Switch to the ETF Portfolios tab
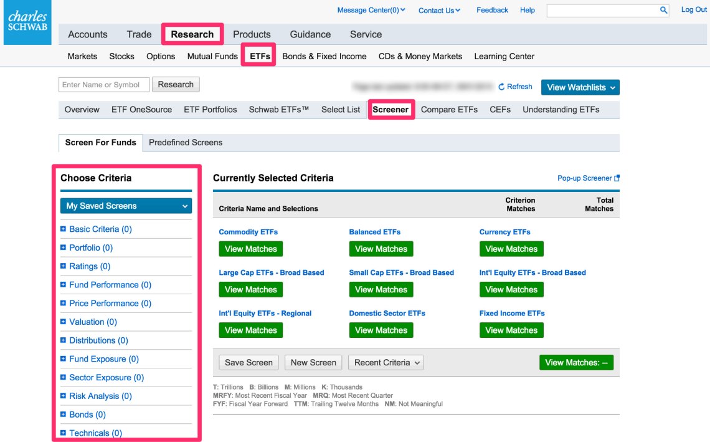Screen dimensions: 710x442 pyautogui.click(x=210, y=110)
